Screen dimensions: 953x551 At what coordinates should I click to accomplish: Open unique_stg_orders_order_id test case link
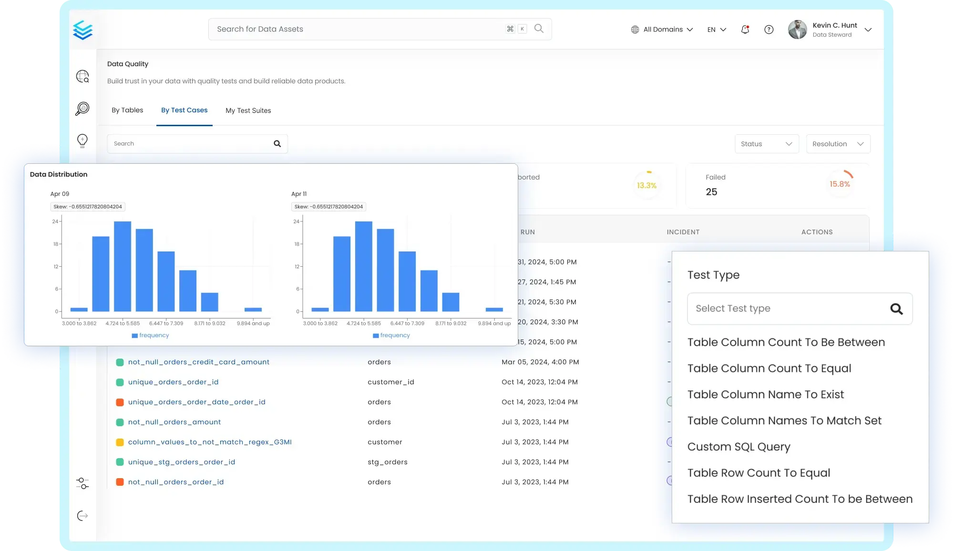181,462
